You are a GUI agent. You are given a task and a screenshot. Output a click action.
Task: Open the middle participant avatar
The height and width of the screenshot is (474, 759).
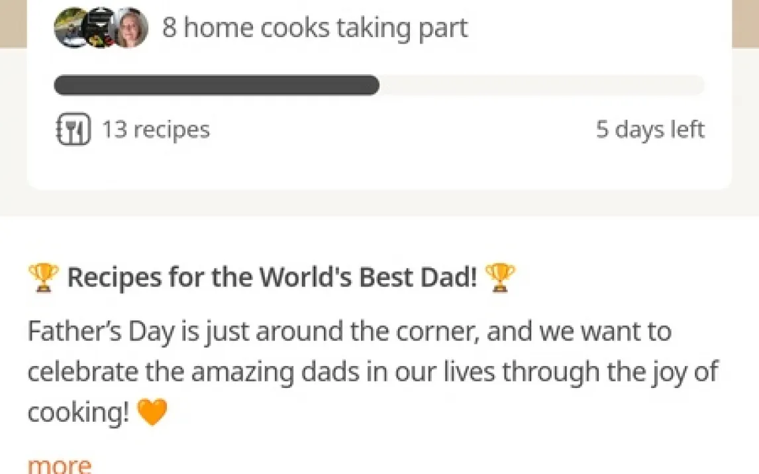(x=101, y=28)
